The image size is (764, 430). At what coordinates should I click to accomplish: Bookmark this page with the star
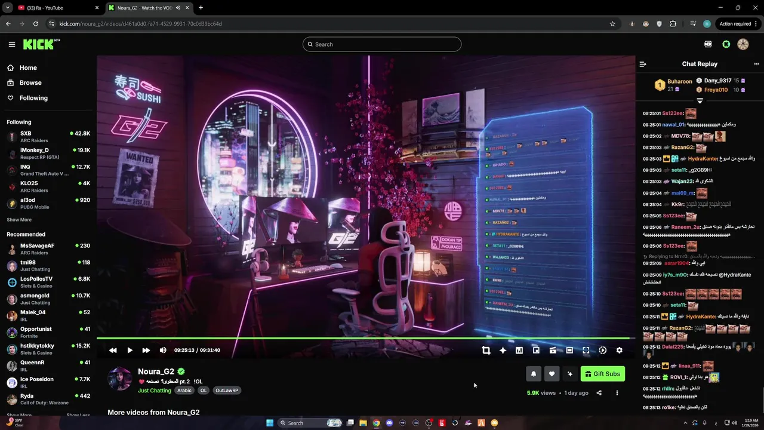(x=612, y=24)
